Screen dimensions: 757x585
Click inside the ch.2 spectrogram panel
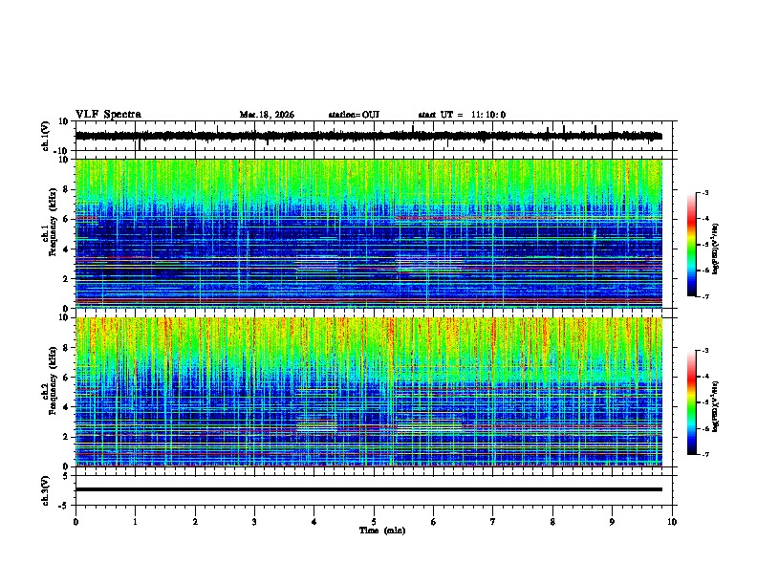[x=368, y=392]
